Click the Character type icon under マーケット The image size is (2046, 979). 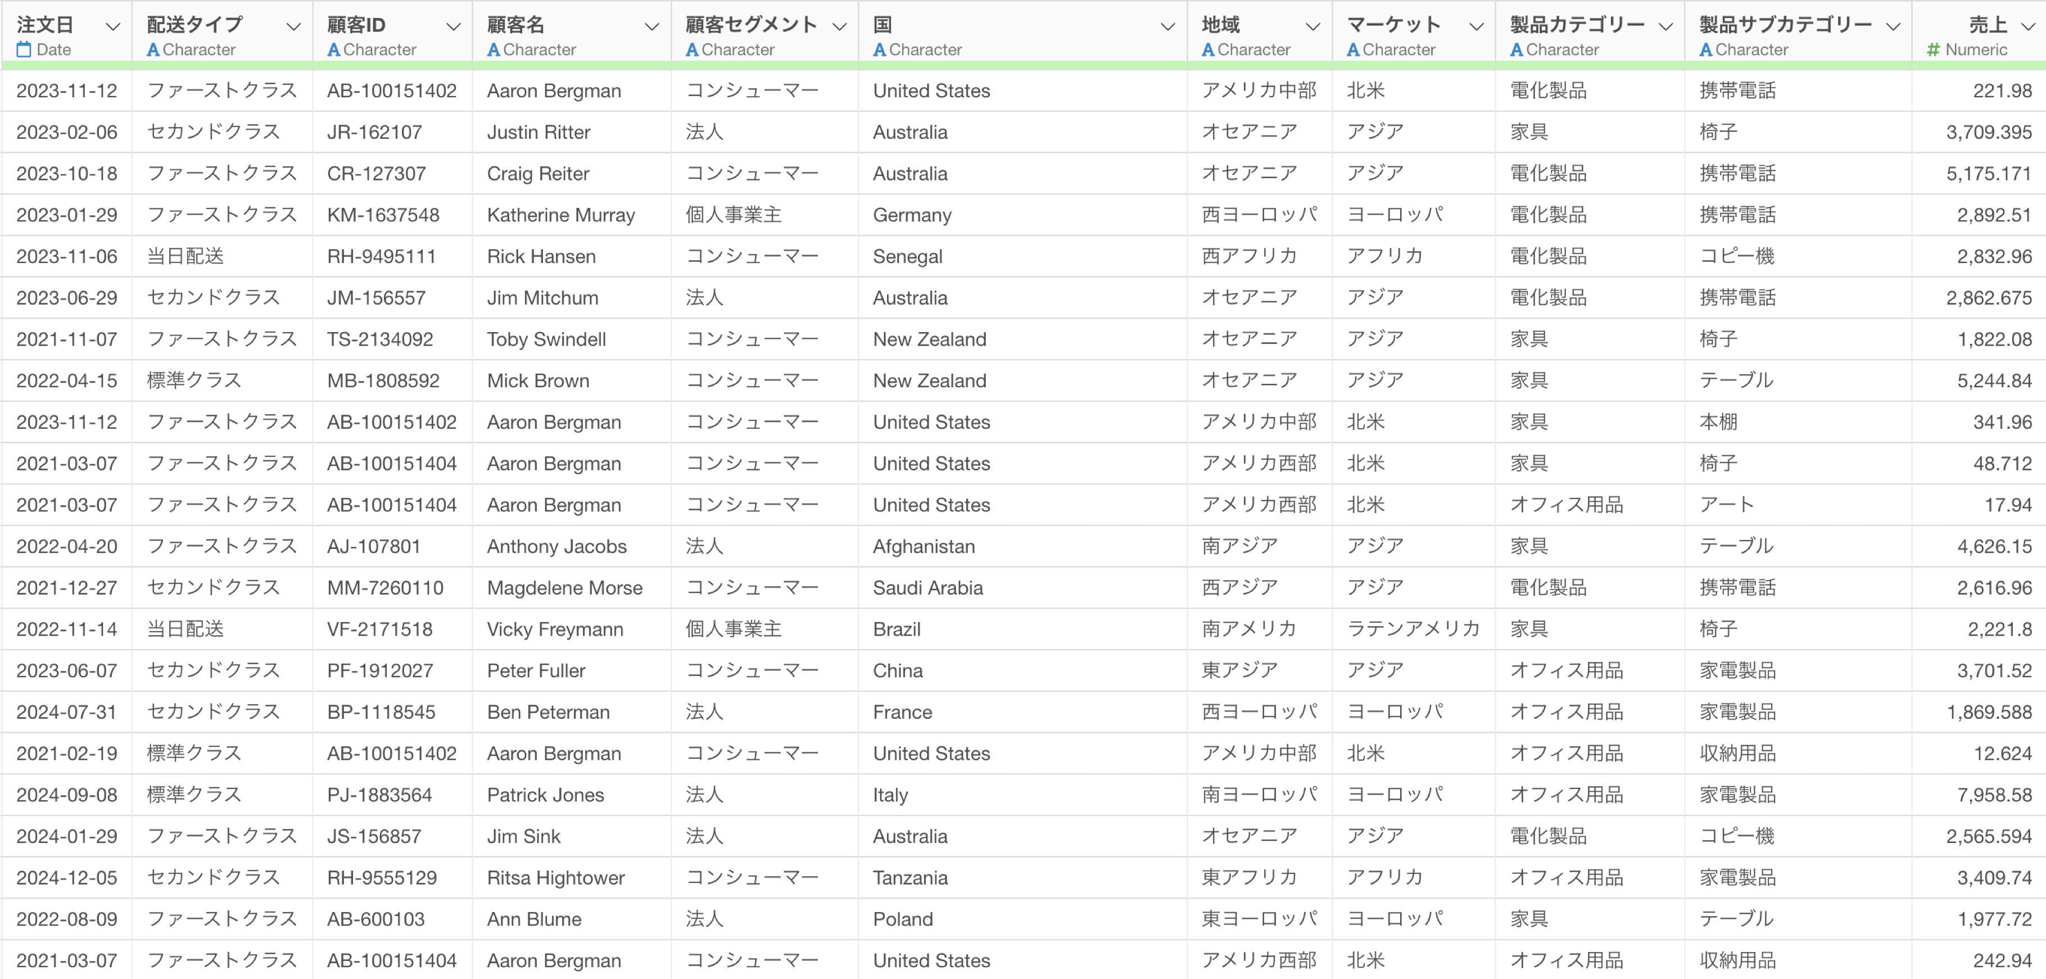point(1352,49)
